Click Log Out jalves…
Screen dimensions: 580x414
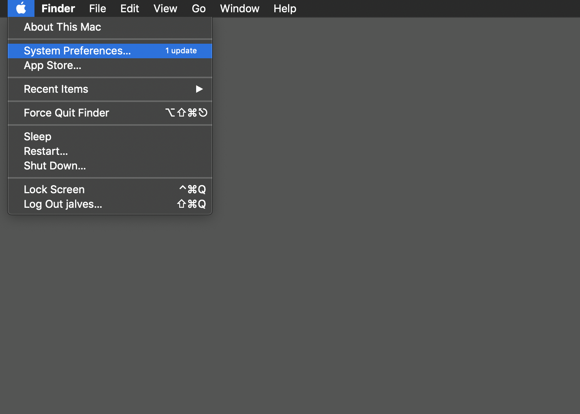63,204
